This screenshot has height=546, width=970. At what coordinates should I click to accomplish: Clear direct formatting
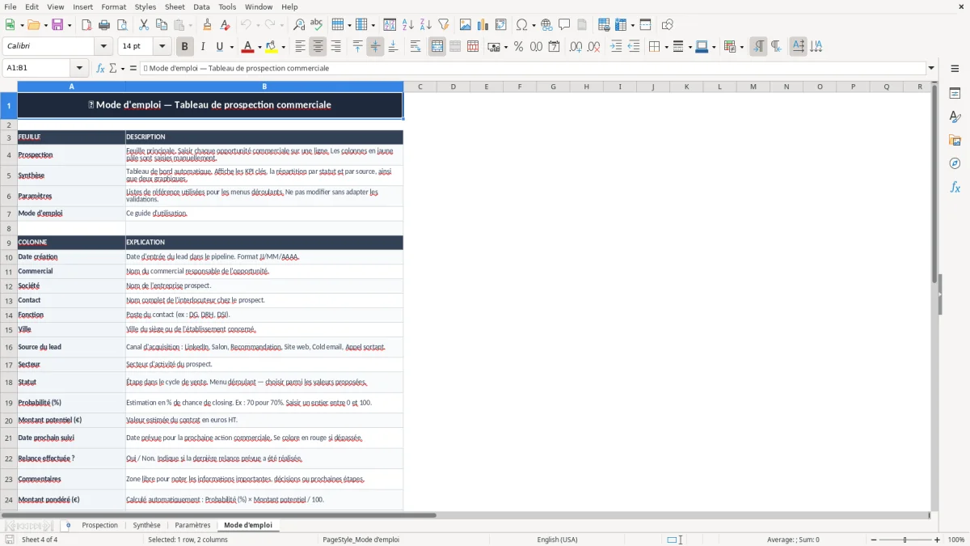pos(225,25)
